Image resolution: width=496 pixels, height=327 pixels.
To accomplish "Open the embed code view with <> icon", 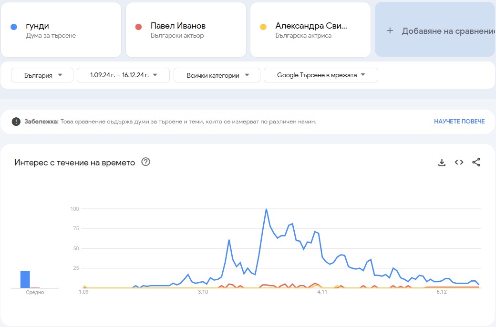I will click(x=459, y=162).
